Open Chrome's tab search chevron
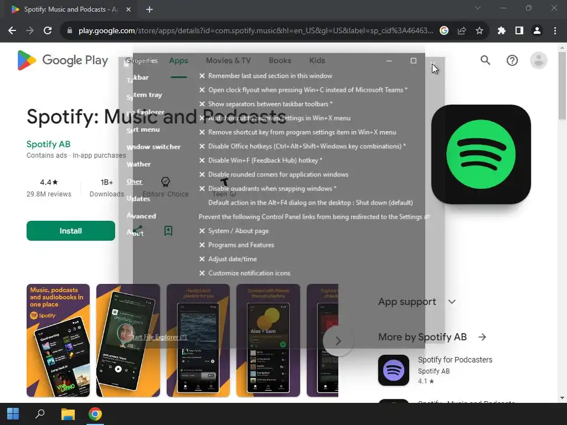 pyautogui.click(x=478, y=8)
